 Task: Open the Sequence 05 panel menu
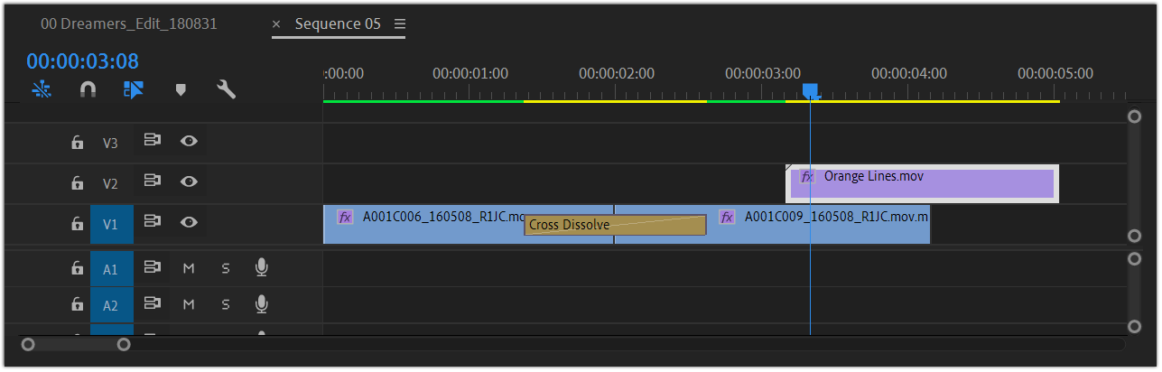click(x=400, y=23)
